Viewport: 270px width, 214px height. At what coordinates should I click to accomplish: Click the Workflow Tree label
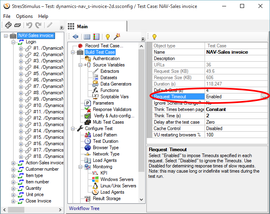tap(84, 208)
